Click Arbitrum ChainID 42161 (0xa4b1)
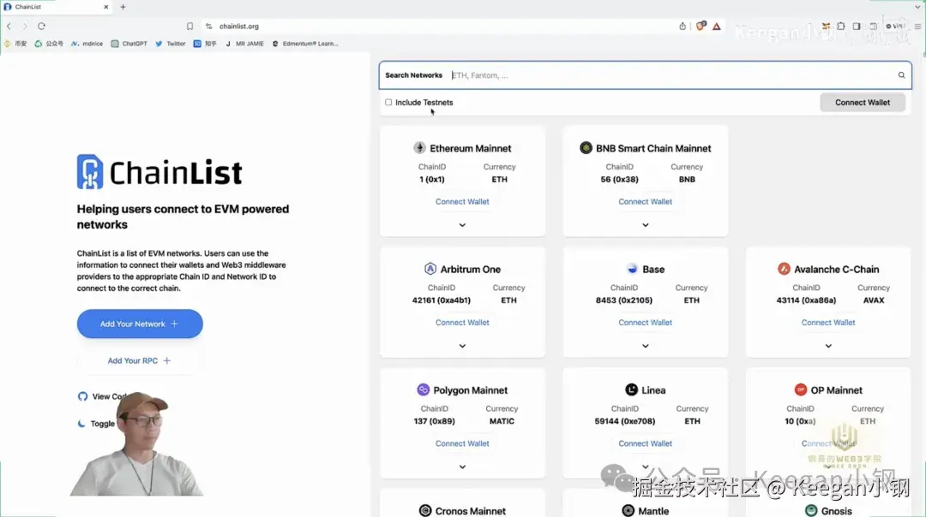 [x=442, y=300]
